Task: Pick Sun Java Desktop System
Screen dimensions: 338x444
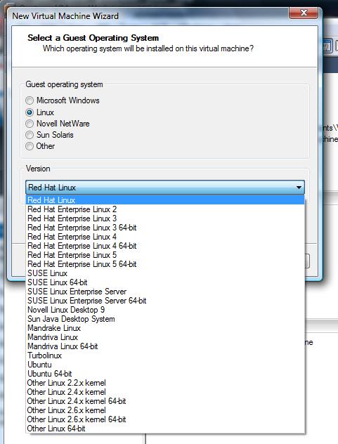Action: [x=165, y=319]
